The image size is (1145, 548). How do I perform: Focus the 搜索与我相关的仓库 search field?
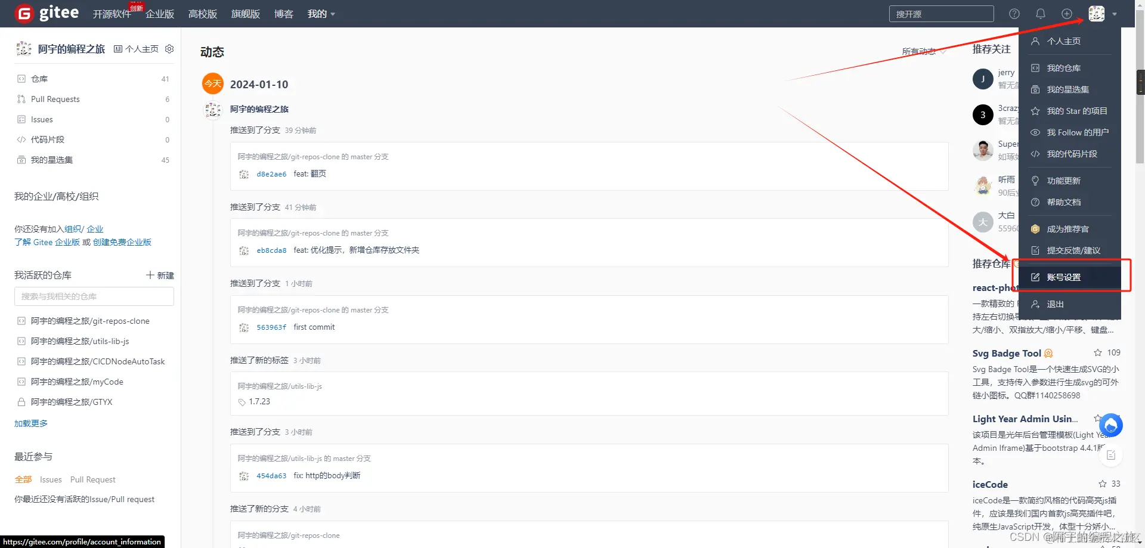pyautogui.click(x=94, y=296)
